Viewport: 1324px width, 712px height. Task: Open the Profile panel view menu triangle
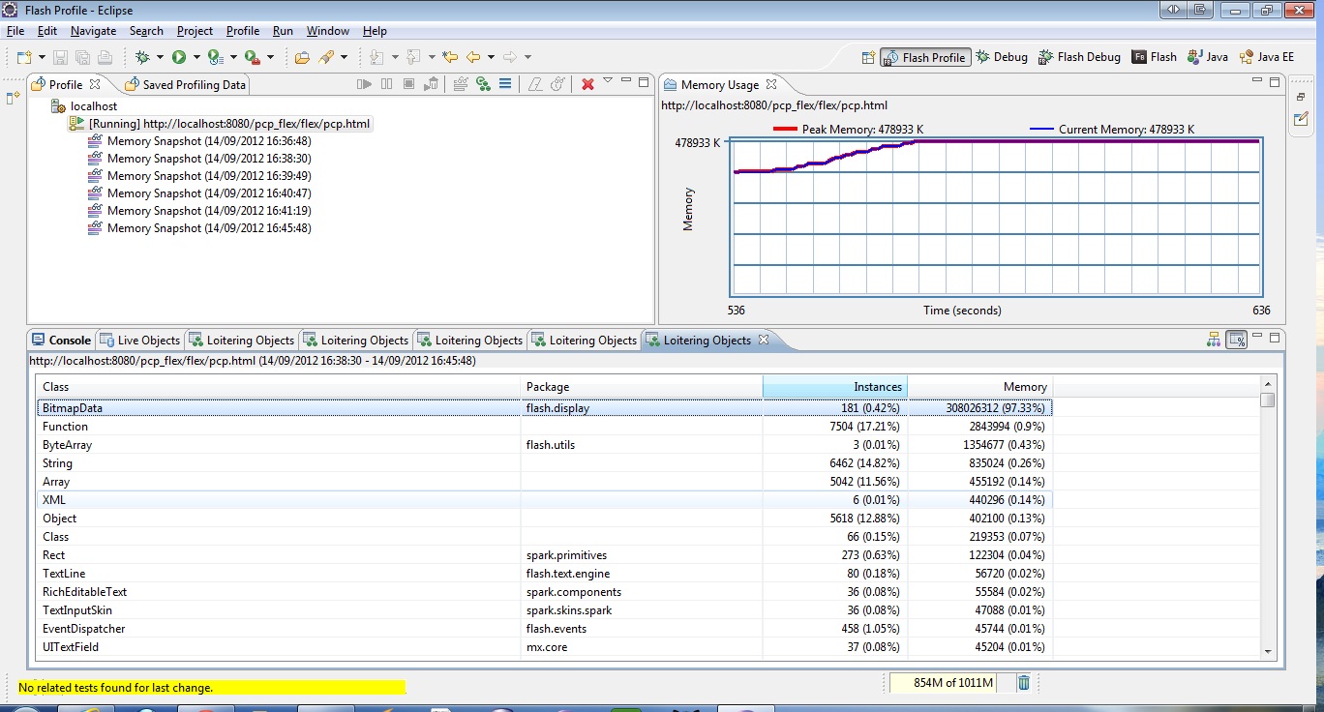pyautogui.click(x=608, y=81)
